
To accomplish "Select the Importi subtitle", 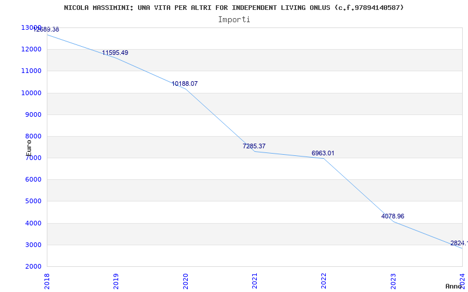I will coord(234,20).
